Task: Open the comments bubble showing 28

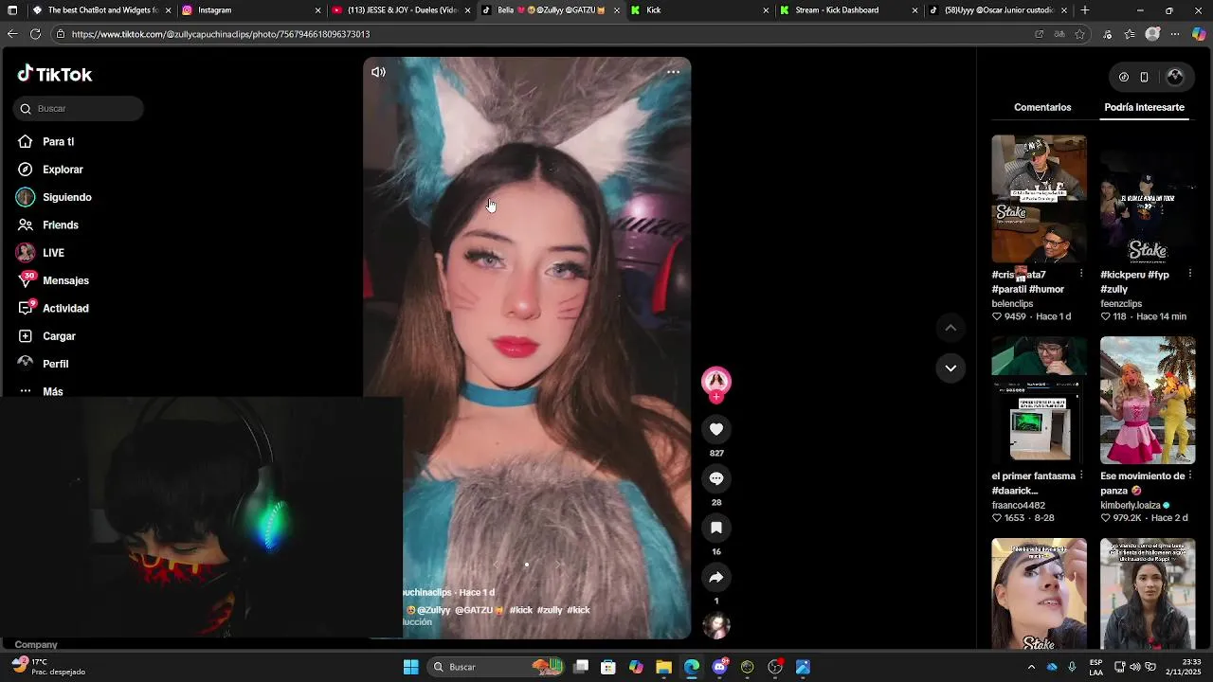Action: click(x=716, y=478)
